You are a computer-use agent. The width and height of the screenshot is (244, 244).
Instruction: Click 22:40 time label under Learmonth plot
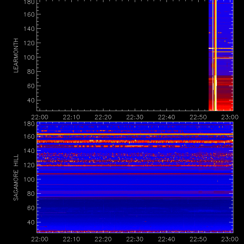(167, 117)
